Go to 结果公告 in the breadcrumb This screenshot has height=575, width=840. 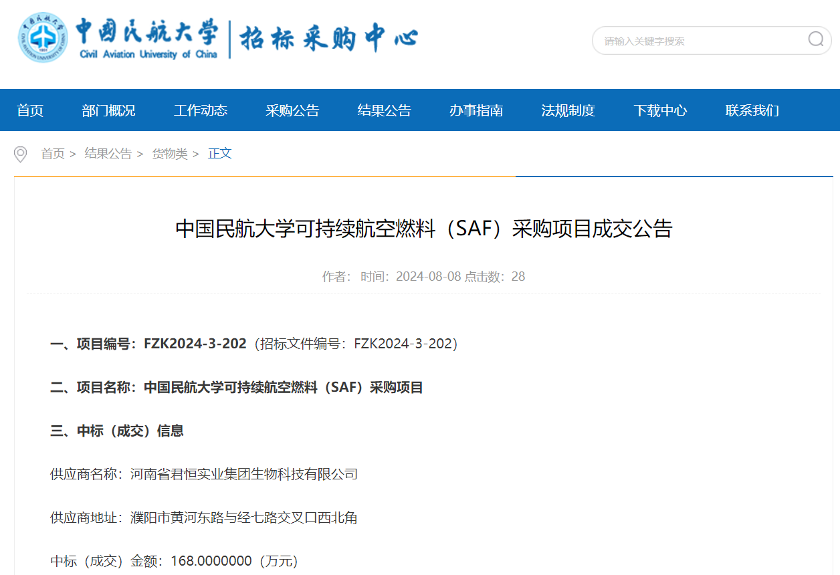pos(108,154)
